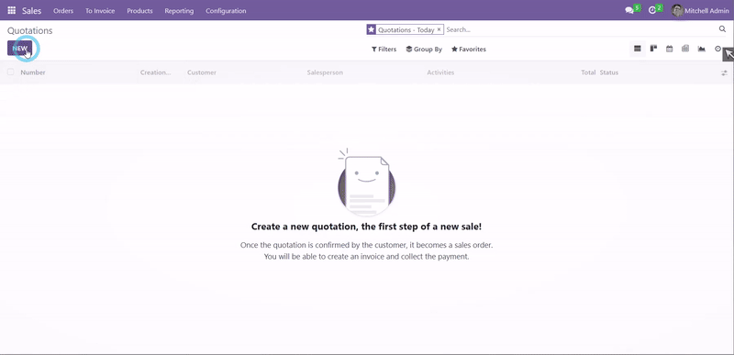Switch to list view icon

(637, 49)
